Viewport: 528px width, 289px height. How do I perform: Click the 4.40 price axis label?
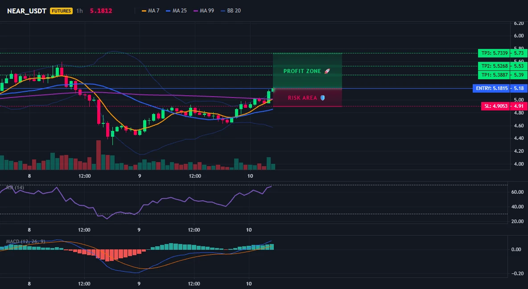tap(519, 138)
